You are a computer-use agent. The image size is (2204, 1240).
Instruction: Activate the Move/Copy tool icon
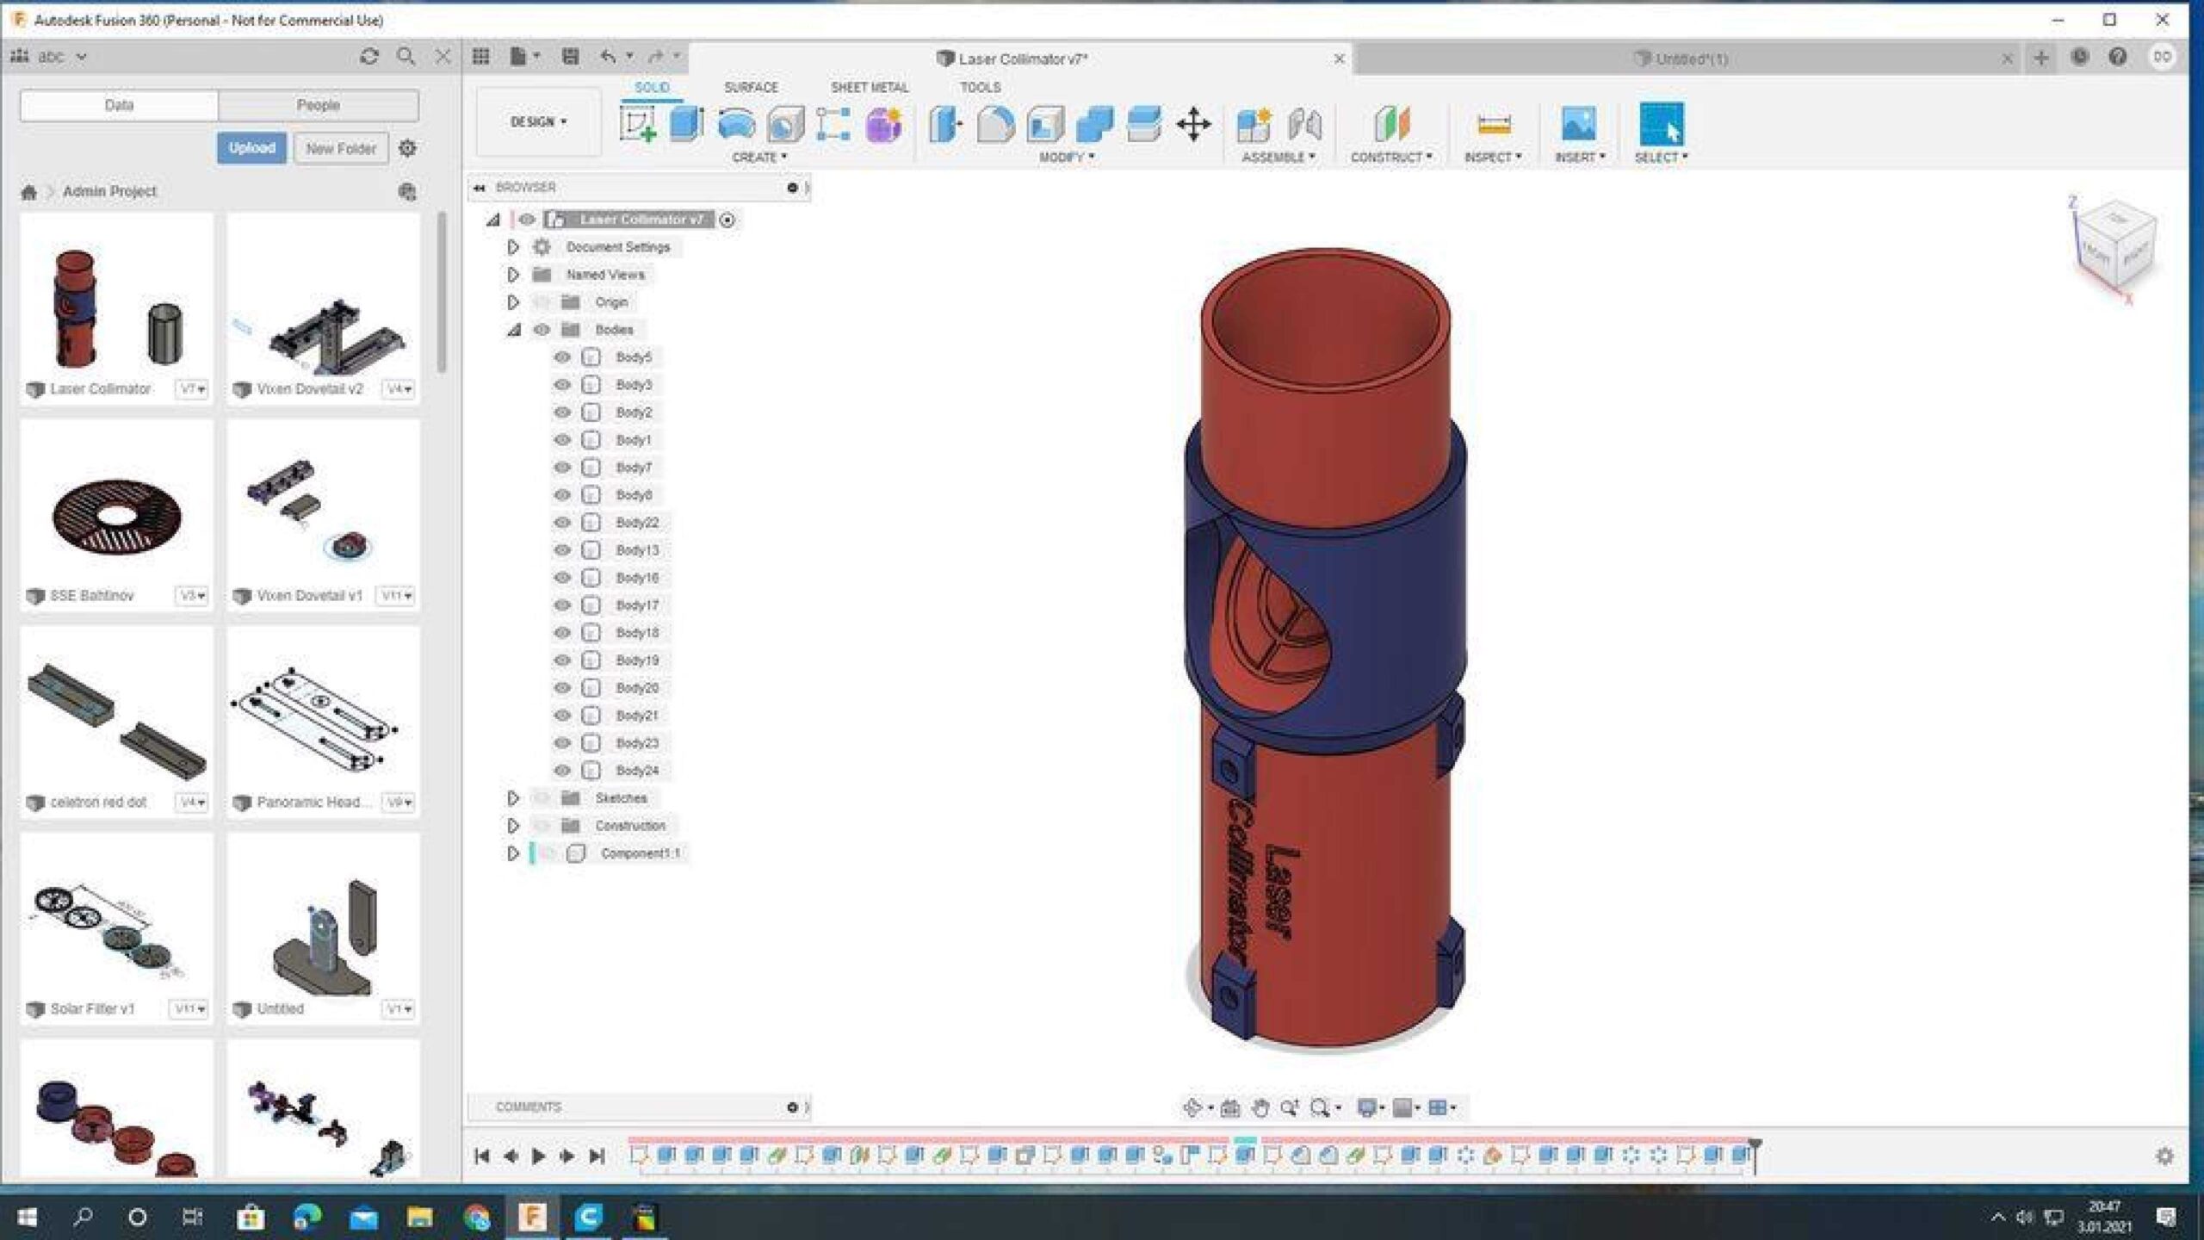(x=1193, y=125)
